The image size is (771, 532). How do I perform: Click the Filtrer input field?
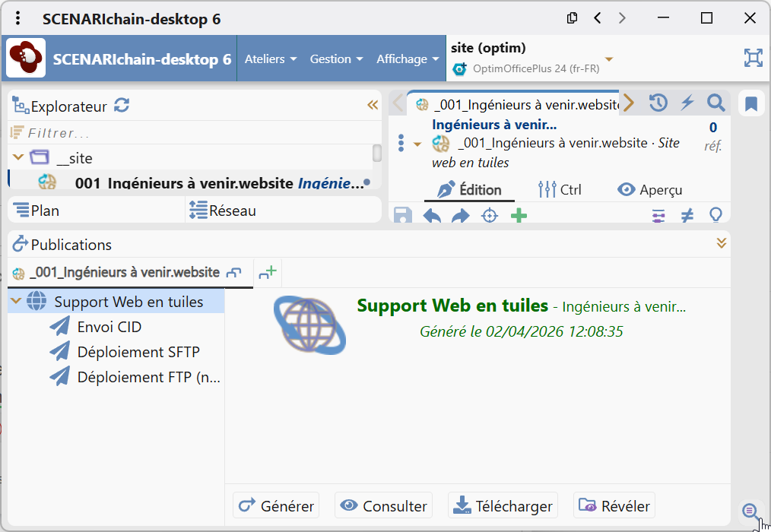tap(190, 133)
